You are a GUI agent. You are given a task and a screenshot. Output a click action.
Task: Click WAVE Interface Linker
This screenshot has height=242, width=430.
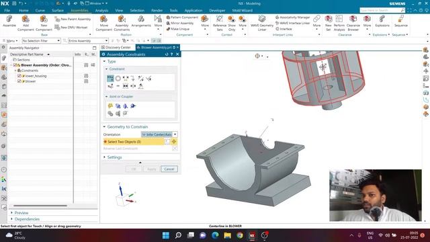292,23
